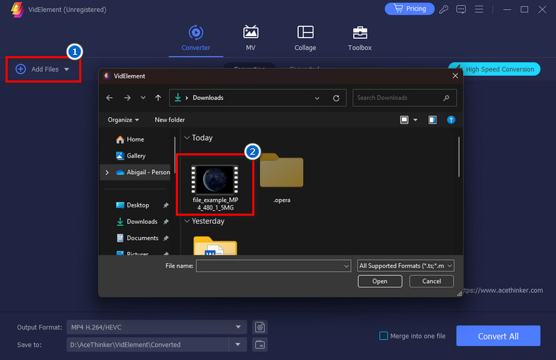Show recent locations dropdown

(143, 98)
